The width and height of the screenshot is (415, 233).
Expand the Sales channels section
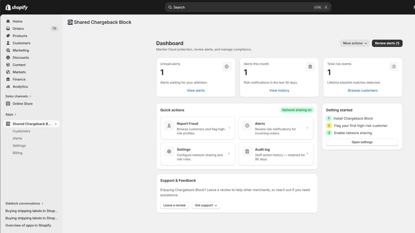click(18, 96)
